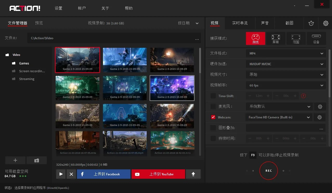This screenshot has height=193, width=332.
Task: Click 上传到 Facebook button
Action: click(x=104, y=174)
